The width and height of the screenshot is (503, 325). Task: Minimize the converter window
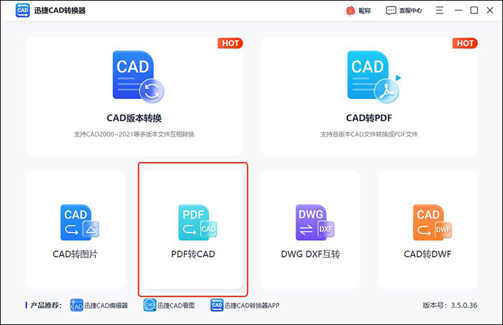[x=458, y=11]
